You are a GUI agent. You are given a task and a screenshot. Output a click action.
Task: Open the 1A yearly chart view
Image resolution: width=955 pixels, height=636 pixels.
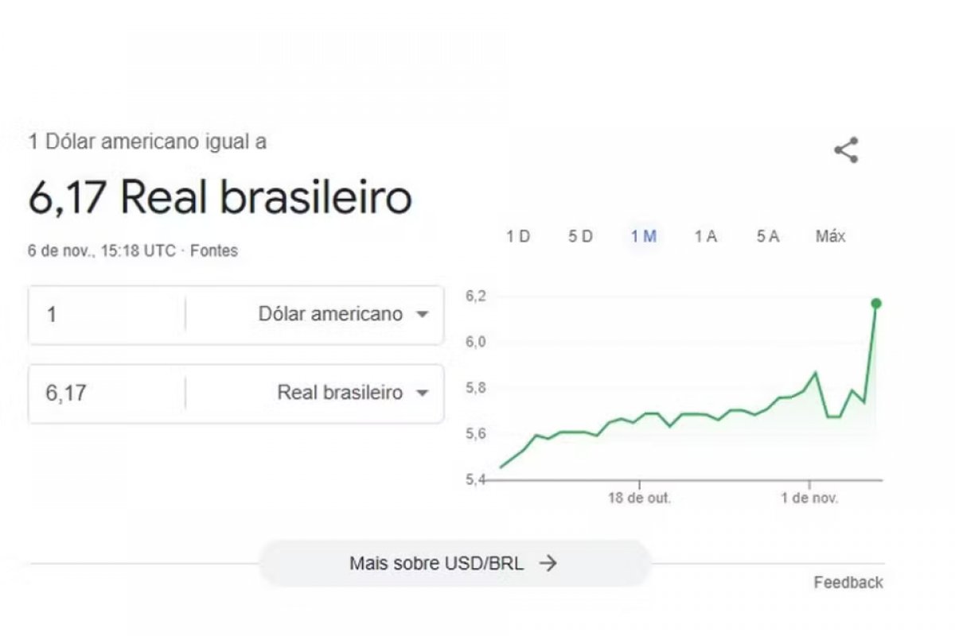tap(704, 236)
